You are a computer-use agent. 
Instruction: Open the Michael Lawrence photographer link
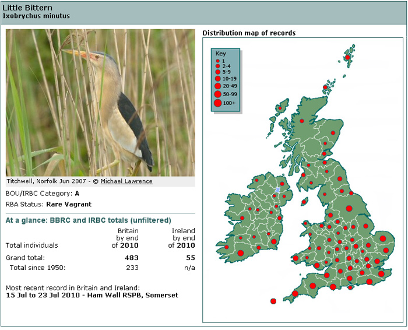(x=126, y=181)
